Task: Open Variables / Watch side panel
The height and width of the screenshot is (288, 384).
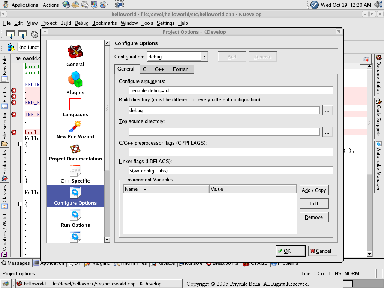Action: pyautogui.click(x=4, y=234)
